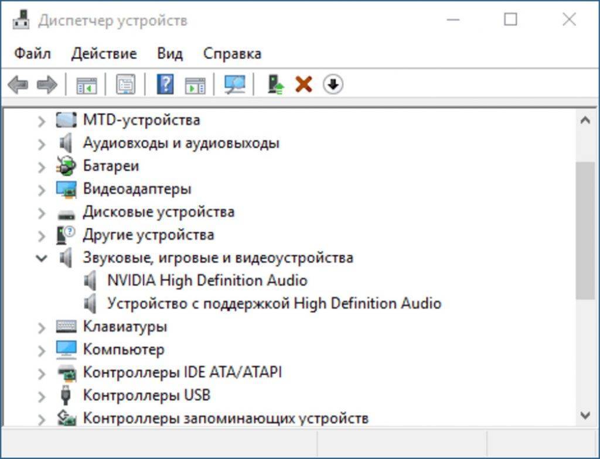Select Устройство с поддержкой High Definition Audio
Viewport: 600px width, 459px height.
(x=274, y=303)
